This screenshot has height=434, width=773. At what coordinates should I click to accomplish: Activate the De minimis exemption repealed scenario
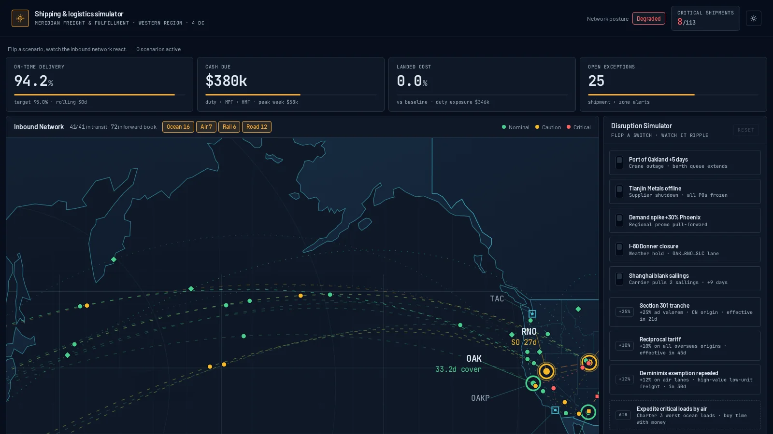coord(685,380)
